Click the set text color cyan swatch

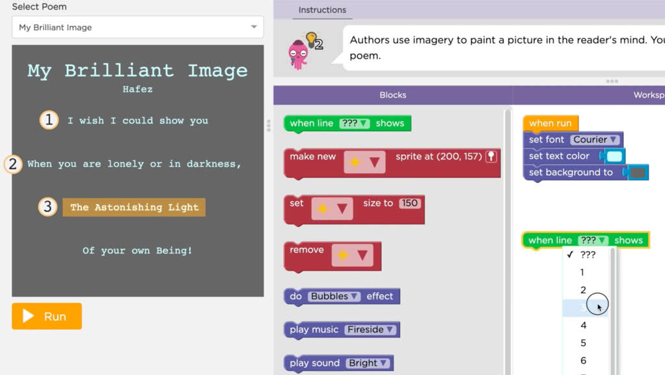coord(614,156)
